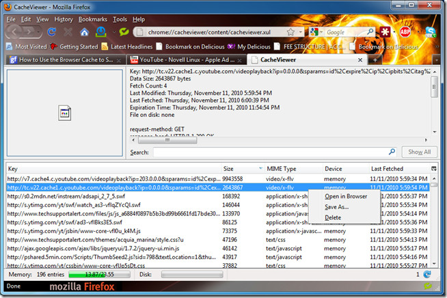
Task: Click the green checkmark toolbar icon
Action: pos(124,31)
